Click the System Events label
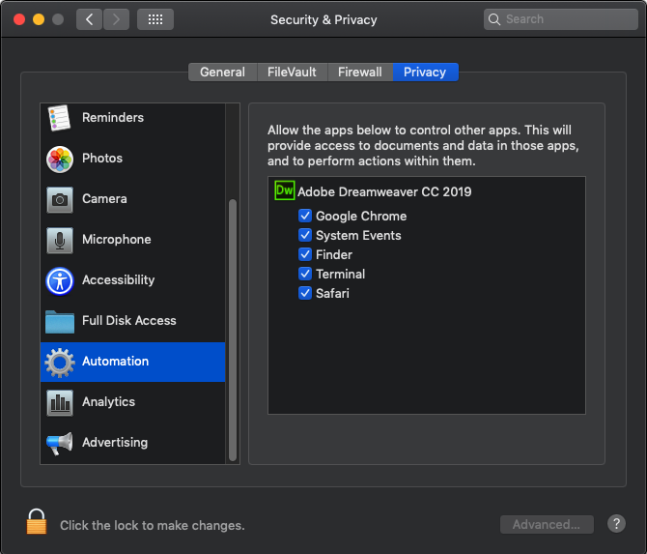The image size is (647, 554). click(358, 236)
